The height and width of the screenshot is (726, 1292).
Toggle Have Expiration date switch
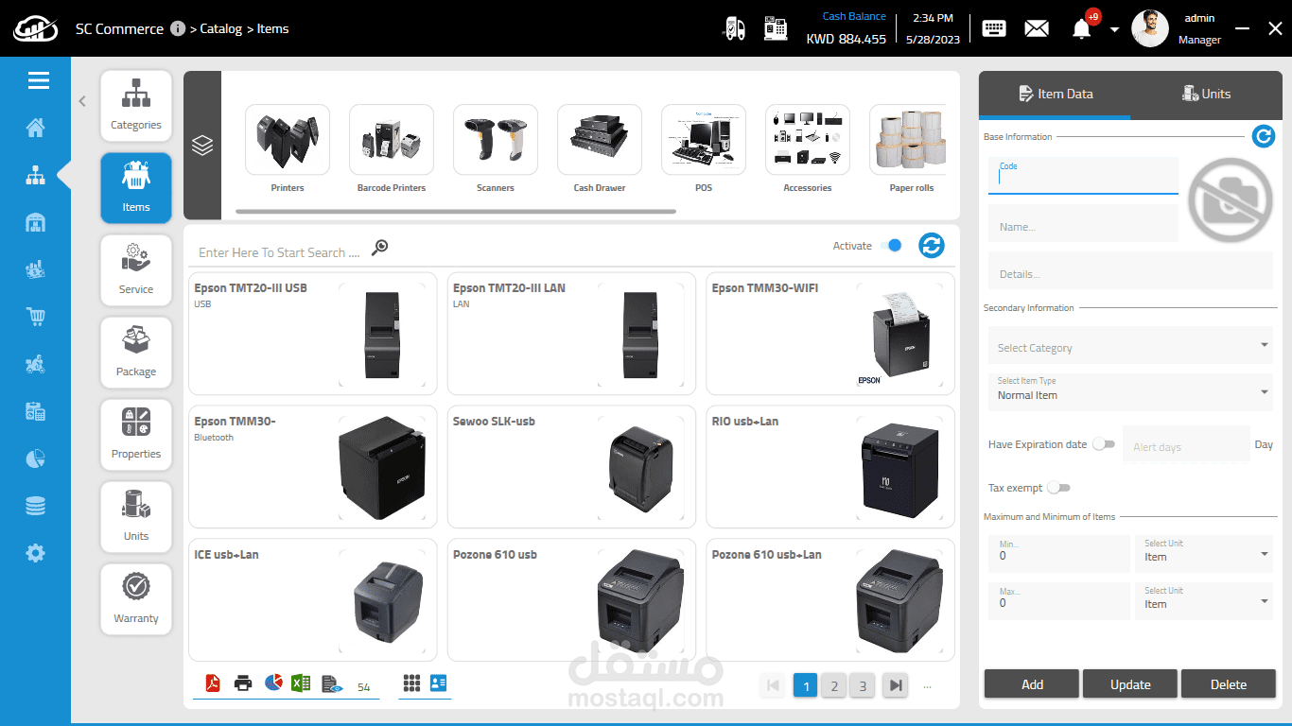click(x=1103, y=444)
